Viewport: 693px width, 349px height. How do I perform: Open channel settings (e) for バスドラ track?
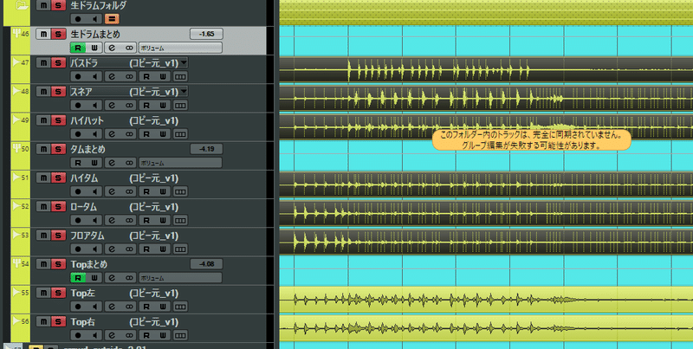click(x=113, y=76)
